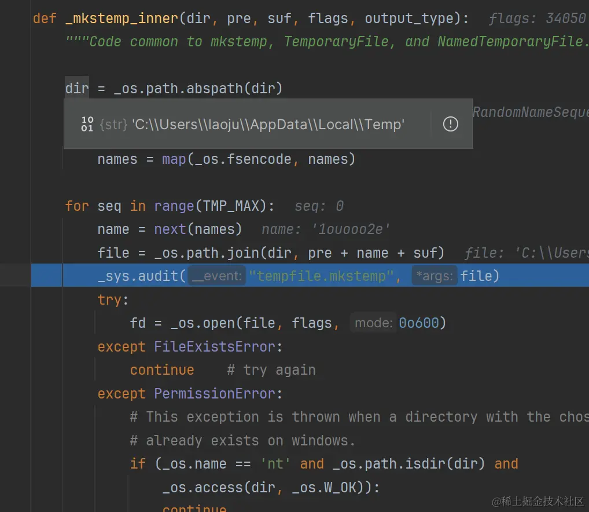Click the highlighted 'dir' variable
The width and height of the screenshot is (589, 512).
point(77,89)
